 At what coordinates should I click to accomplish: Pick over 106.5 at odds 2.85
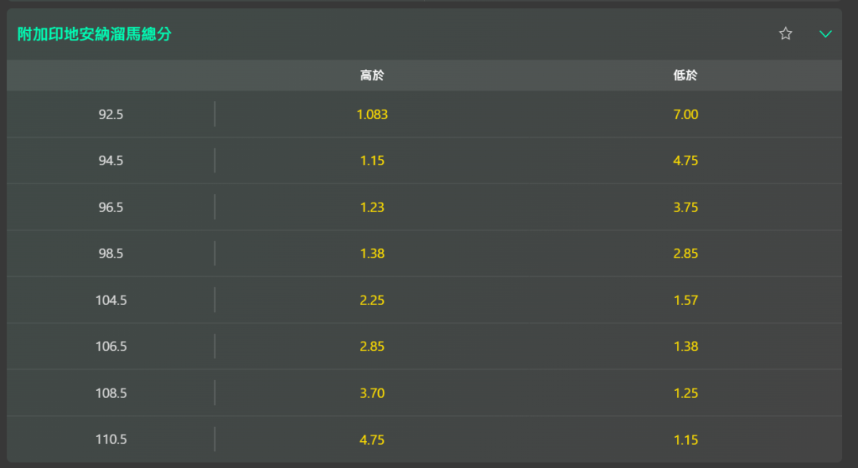point(372,346)
